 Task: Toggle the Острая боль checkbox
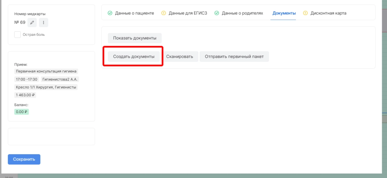(17, 34)
